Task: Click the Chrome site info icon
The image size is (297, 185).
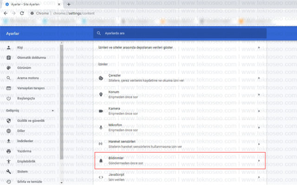Action: (32, 13)
